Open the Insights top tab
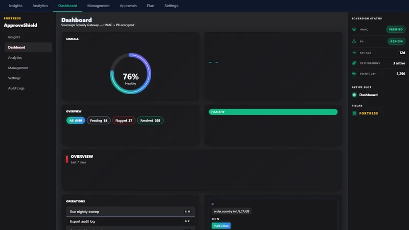 (x=16, y=6)
